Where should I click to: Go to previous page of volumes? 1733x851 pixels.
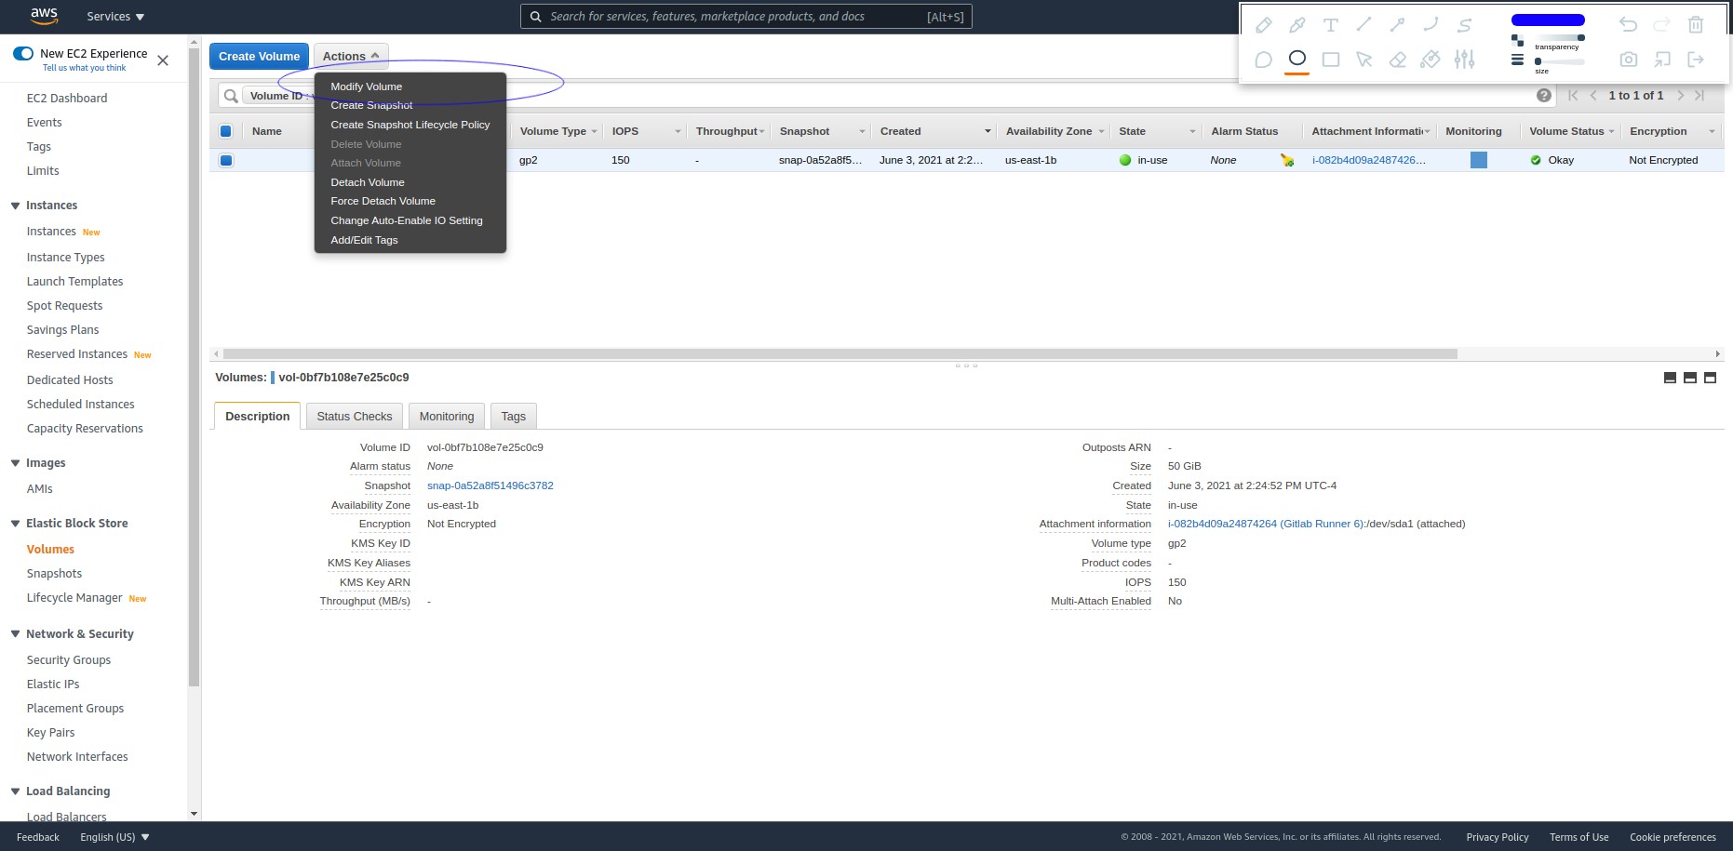(x=1593, y=96)
